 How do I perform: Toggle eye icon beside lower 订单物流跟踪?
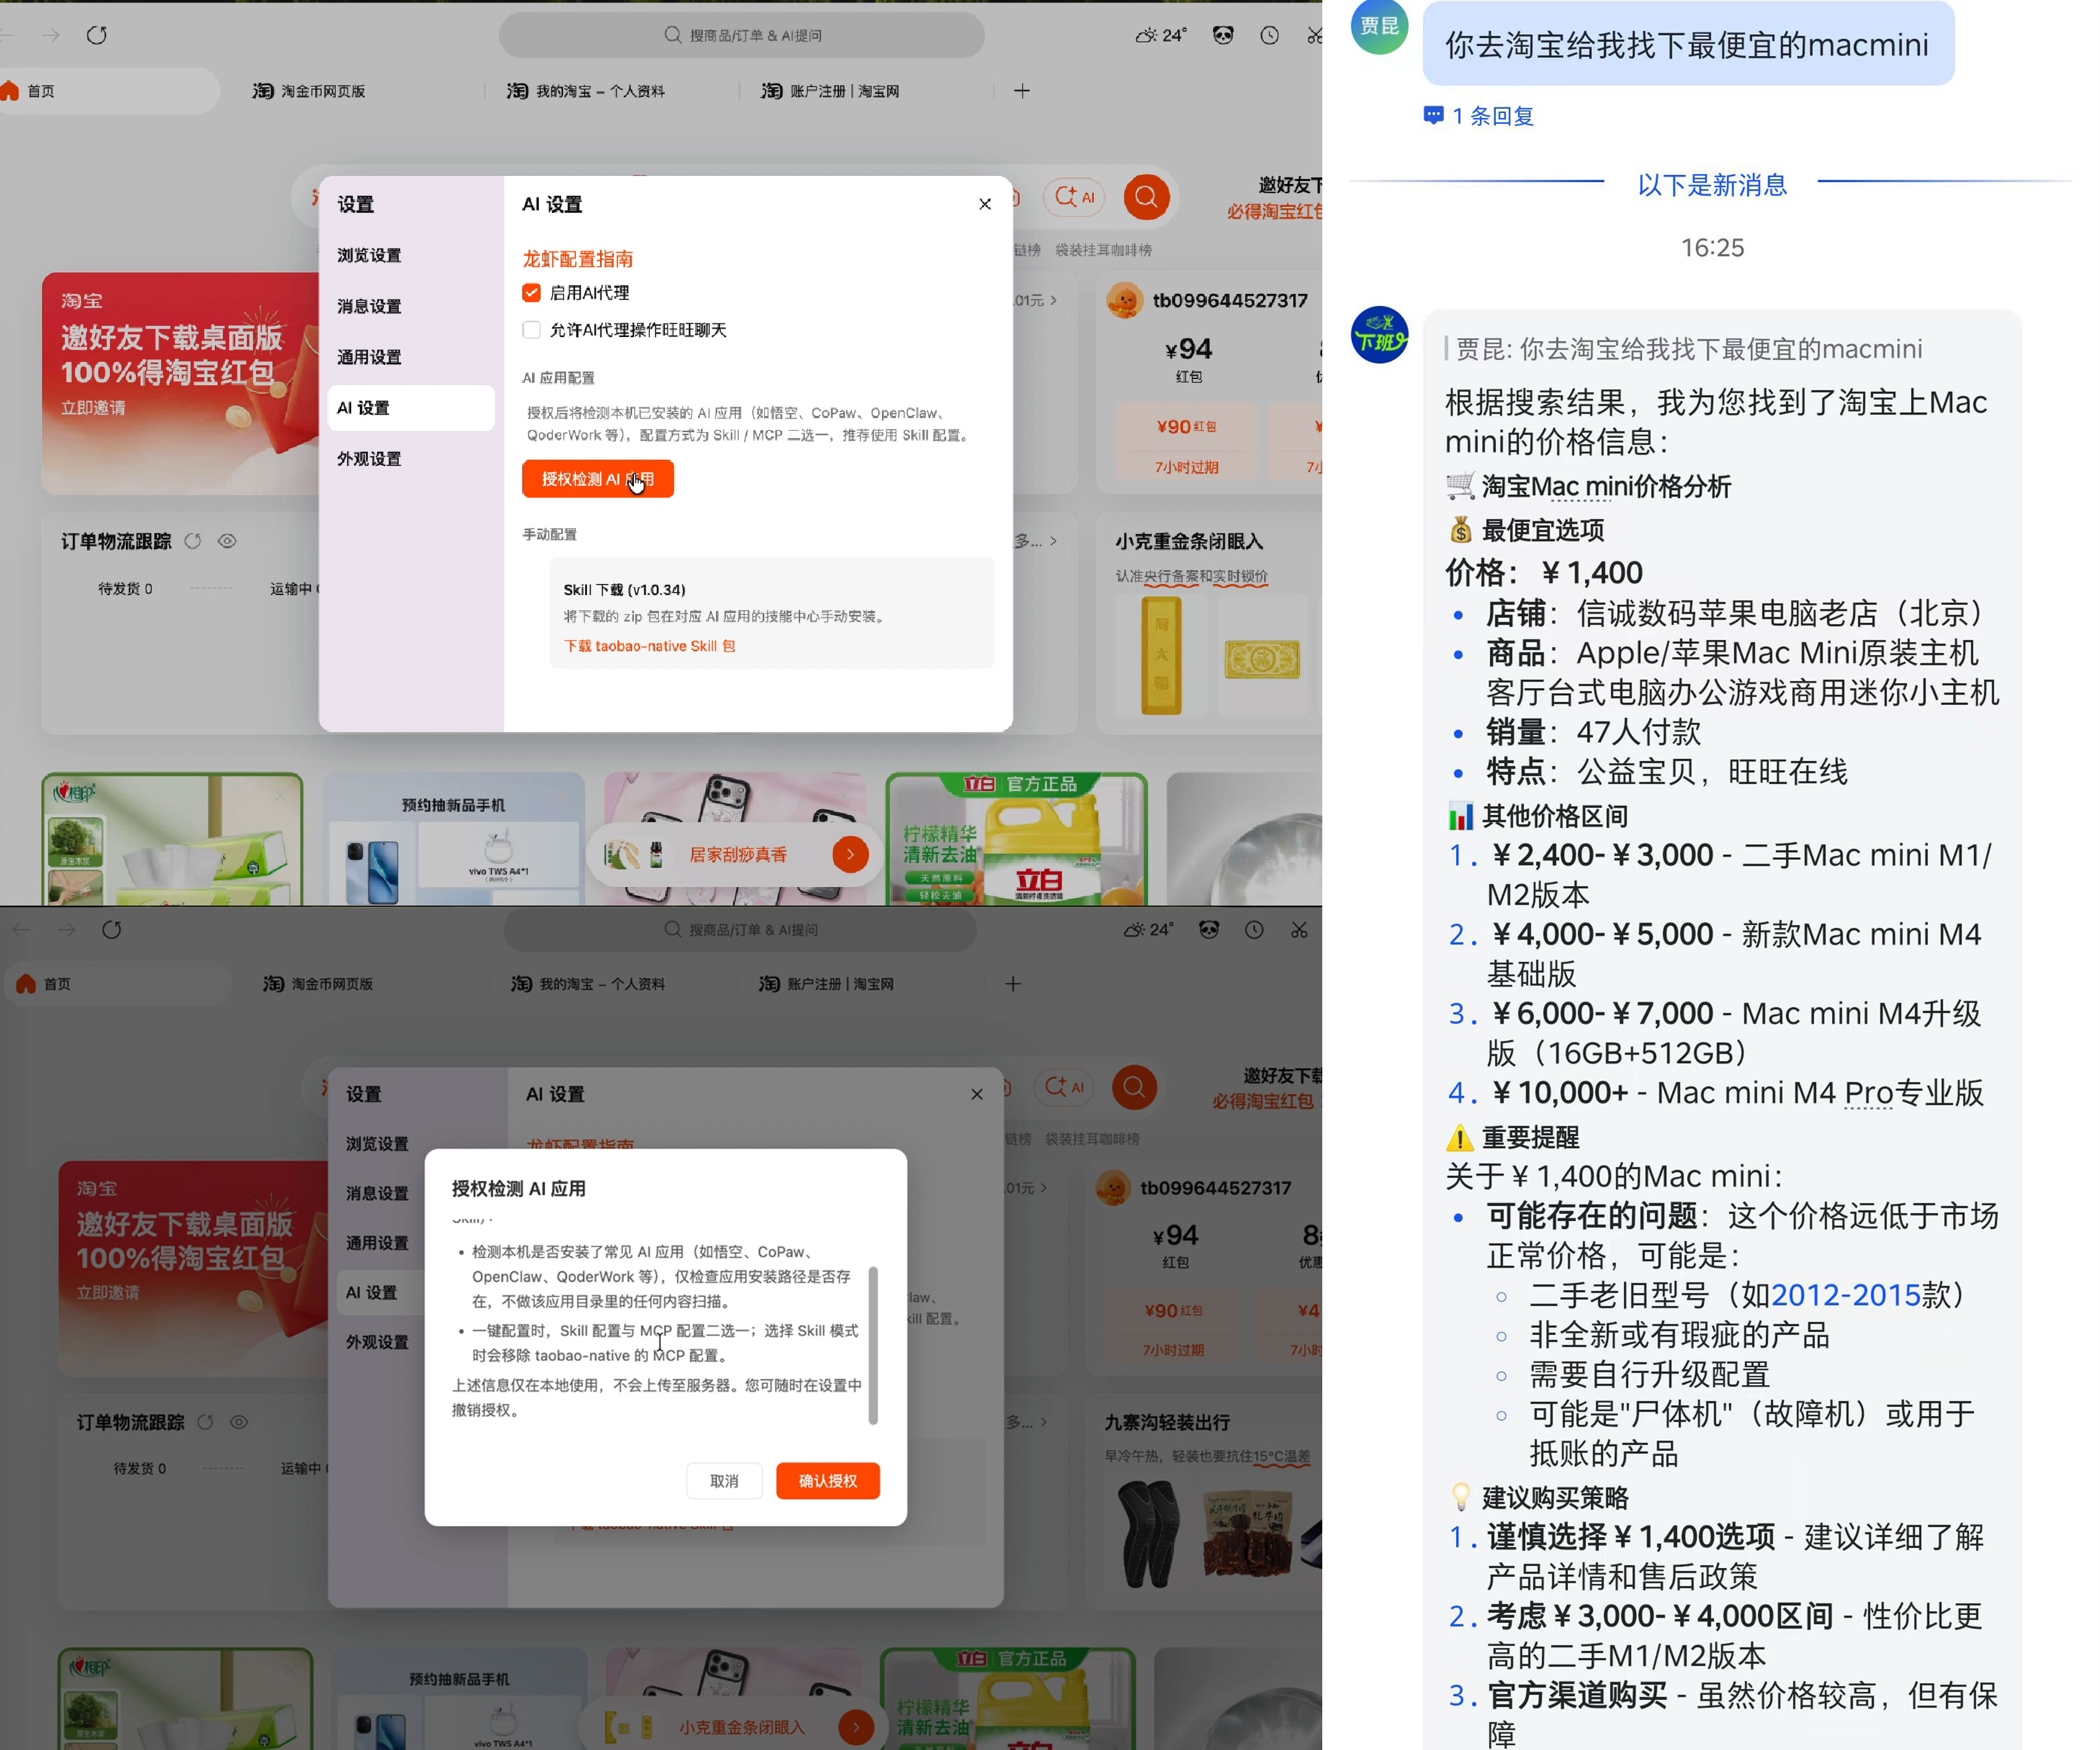click(x=239, y=1422)
